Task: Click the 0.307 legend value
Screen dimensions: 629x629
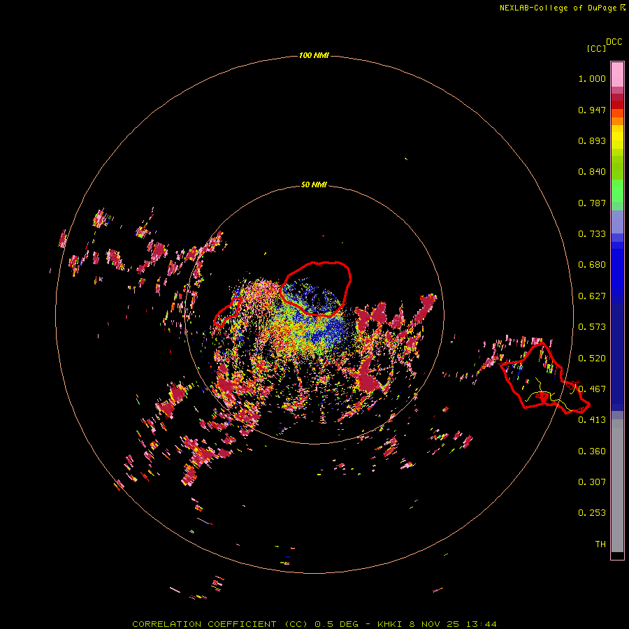Action: [x=592, y=482]
